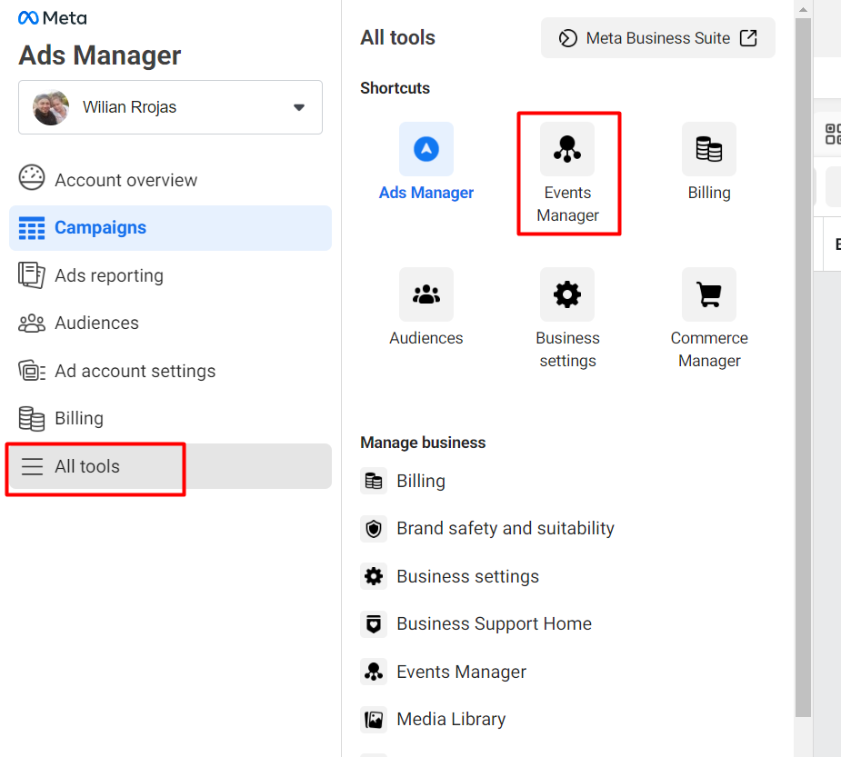Image resolution: width=841 pixels, height=757 pixels.
Task: Open Ads reporting
Action: click(109, 275)
